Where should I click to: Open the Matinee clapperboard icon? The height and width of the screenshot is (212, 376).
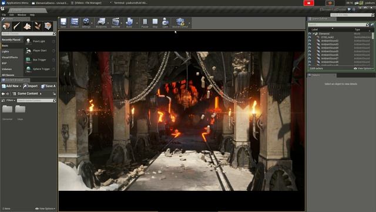[x=116, y=22]
